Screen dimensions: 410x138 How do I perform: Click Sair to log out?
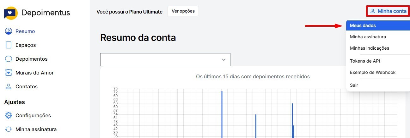[354, 85]
